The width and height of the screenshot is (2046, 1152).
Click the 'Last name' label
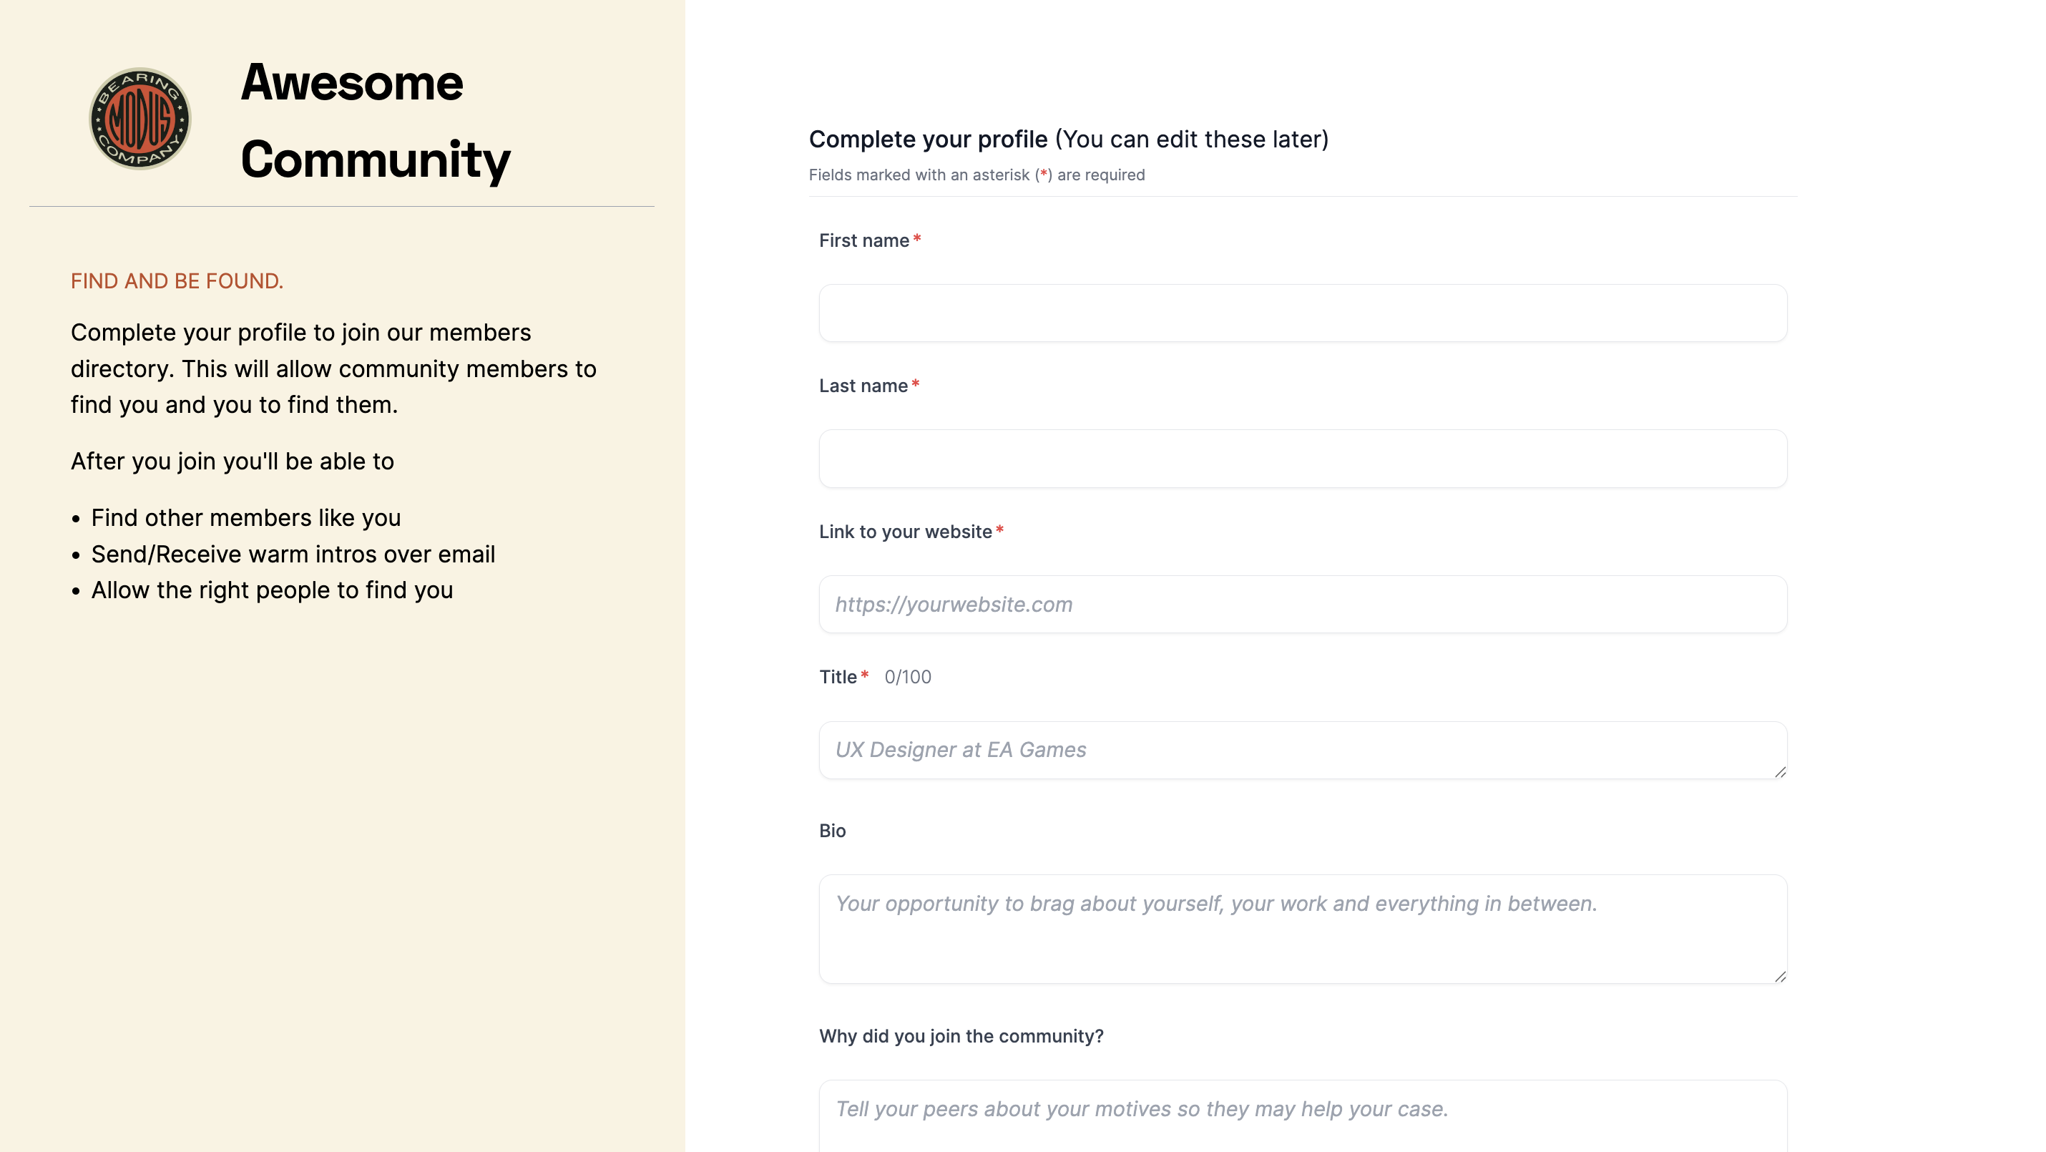863,386
